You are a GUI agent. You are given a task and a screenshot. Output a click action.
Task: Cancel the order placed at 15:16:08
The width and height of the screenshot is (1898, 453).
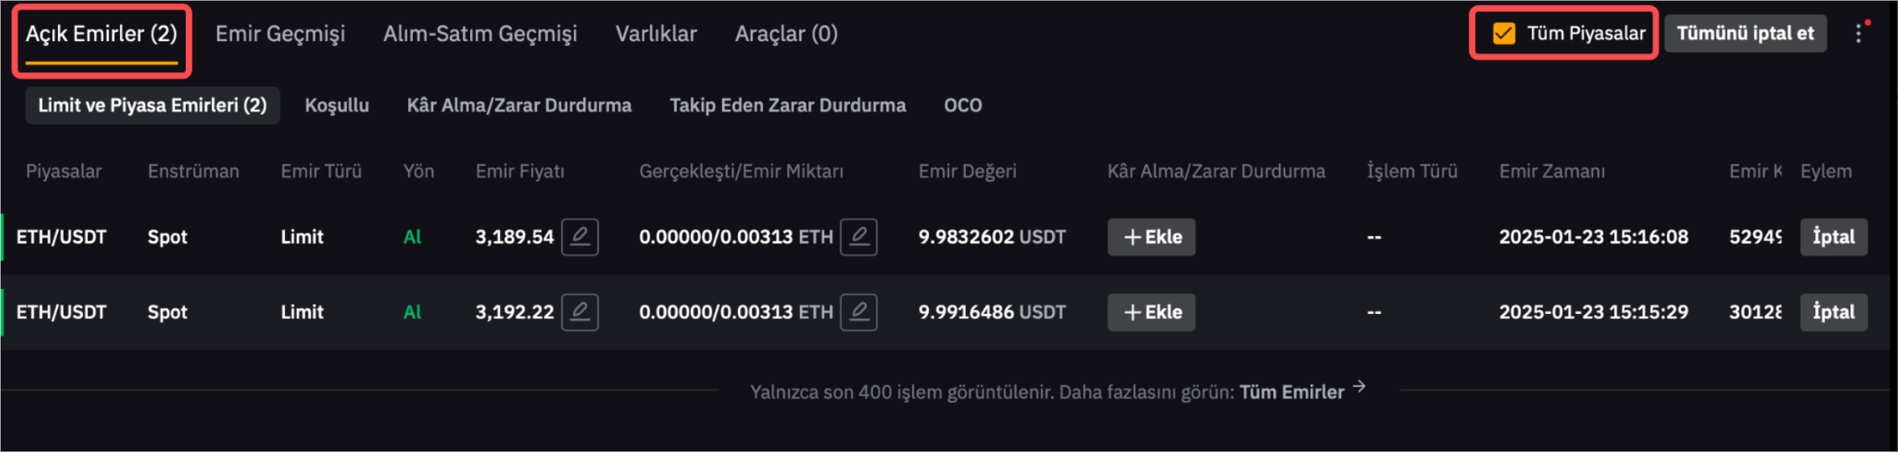point(1833,237)
